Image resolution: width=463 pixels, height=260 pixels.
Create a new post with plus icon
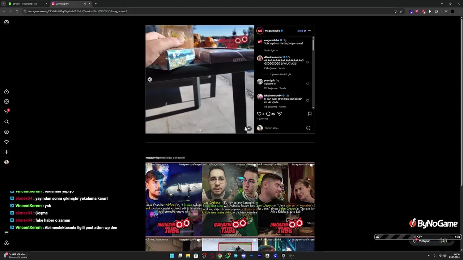point(7,152)
